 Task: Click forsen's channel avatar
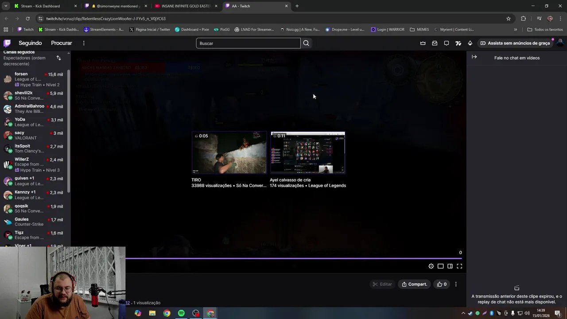click(8, 79)
